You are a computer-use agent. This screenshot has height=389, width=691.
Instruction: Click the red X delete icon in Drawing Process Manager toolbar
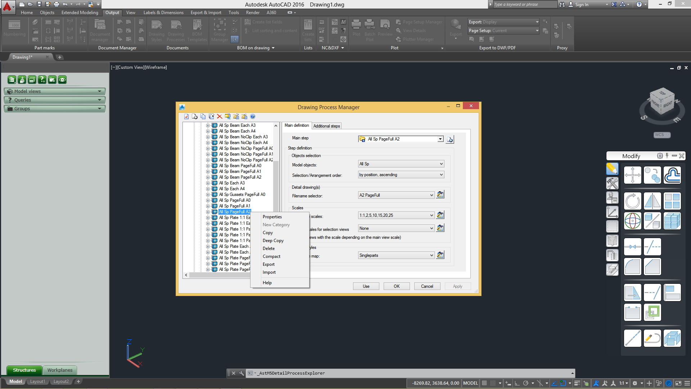(x=220, y=116)
